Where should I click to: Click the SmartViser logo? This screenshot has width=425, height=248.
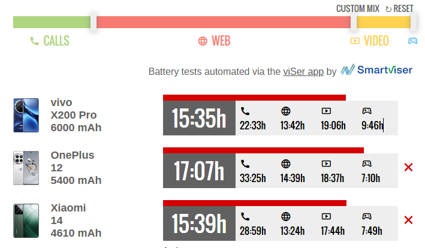click(x=376, y=70)
